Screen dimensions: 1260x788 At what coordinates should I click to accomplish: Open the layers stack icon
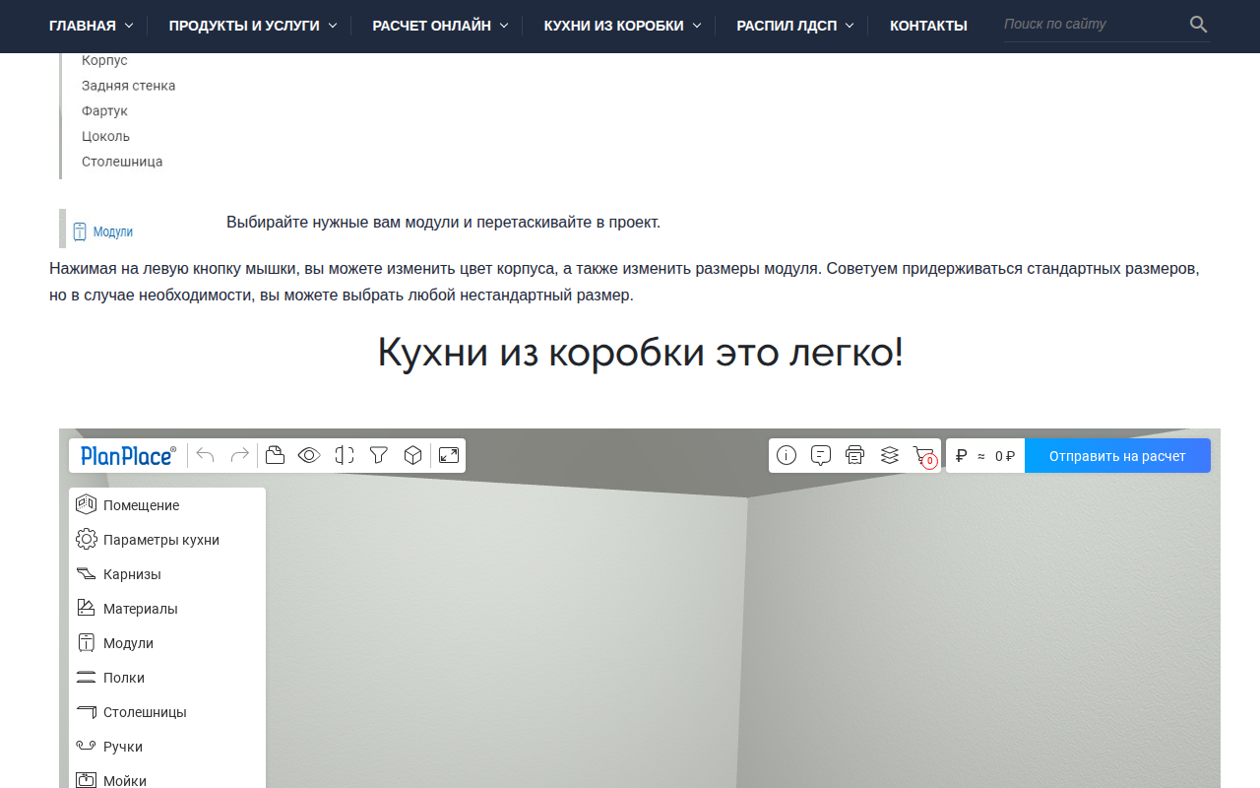tap(890, 455)
